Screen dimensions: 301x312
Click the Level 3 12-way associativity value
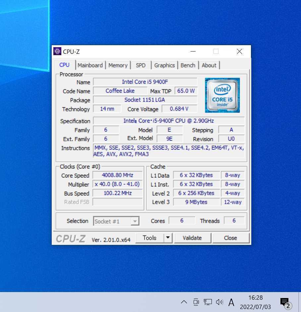coord(233,202)
